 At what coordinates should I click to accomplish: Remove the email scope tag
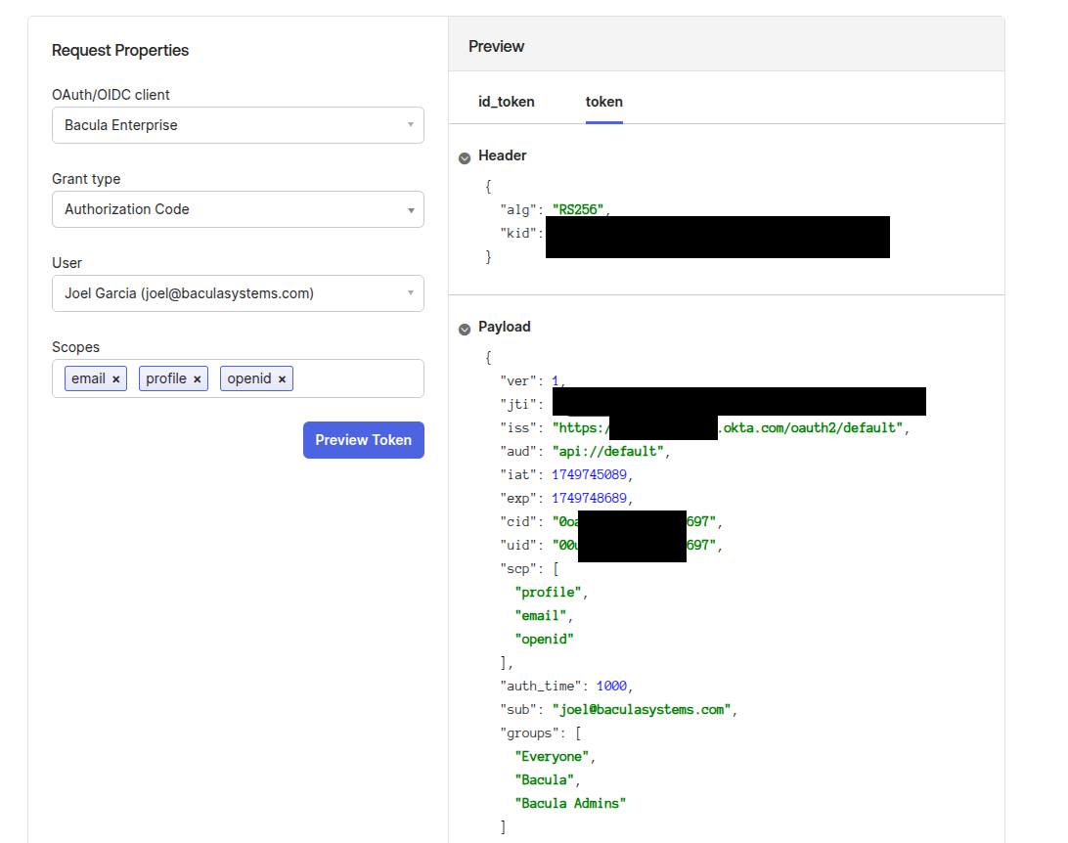tap(115, 379)
